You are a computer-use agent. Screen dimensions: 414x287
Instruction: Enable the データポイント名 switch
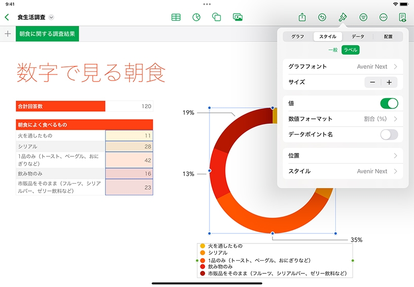click(x=389, y=135)
